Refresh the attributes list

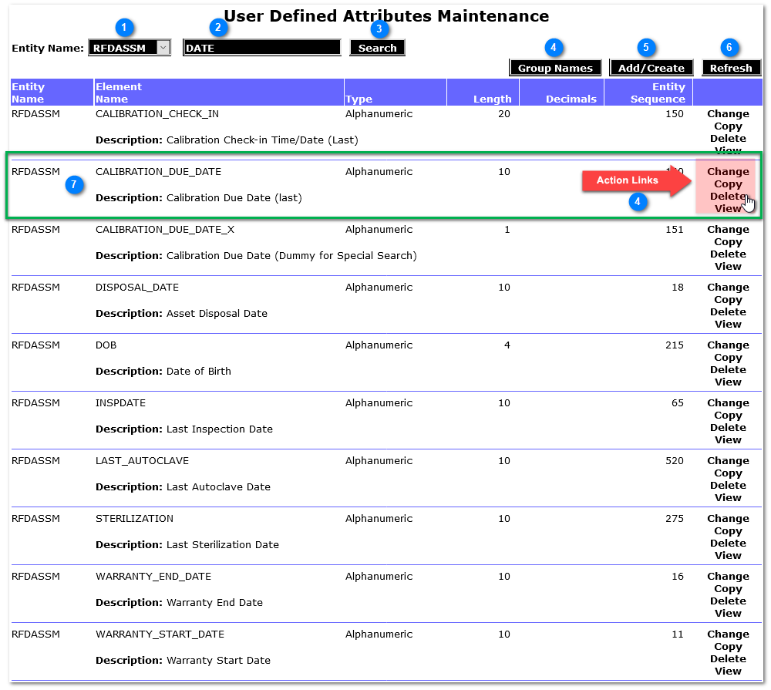(x=731, y=68)
